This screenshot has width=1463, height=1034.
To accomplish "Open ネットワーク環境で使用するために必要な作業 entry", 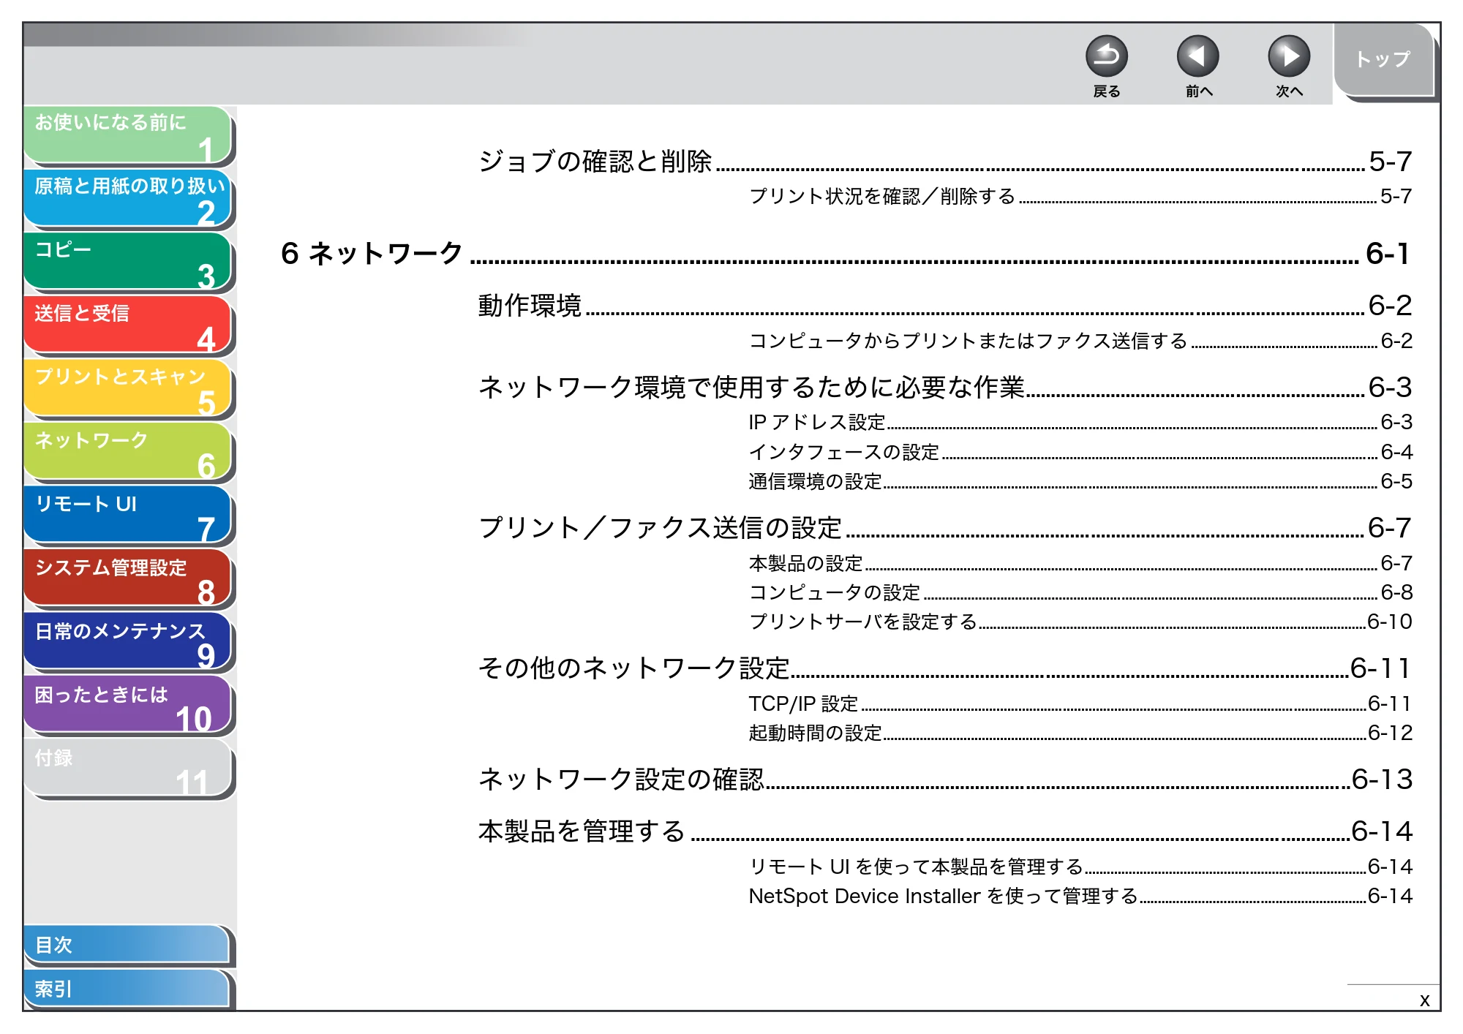I will (944, 388).
